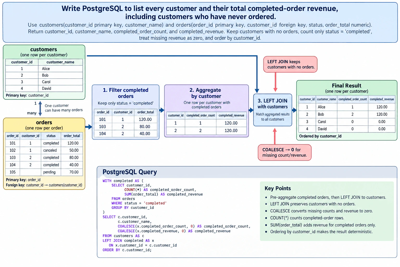This screenshot has width=400, height=267.
Task: Click the "FROM customers AS c" code line
Action: point(123,236)
